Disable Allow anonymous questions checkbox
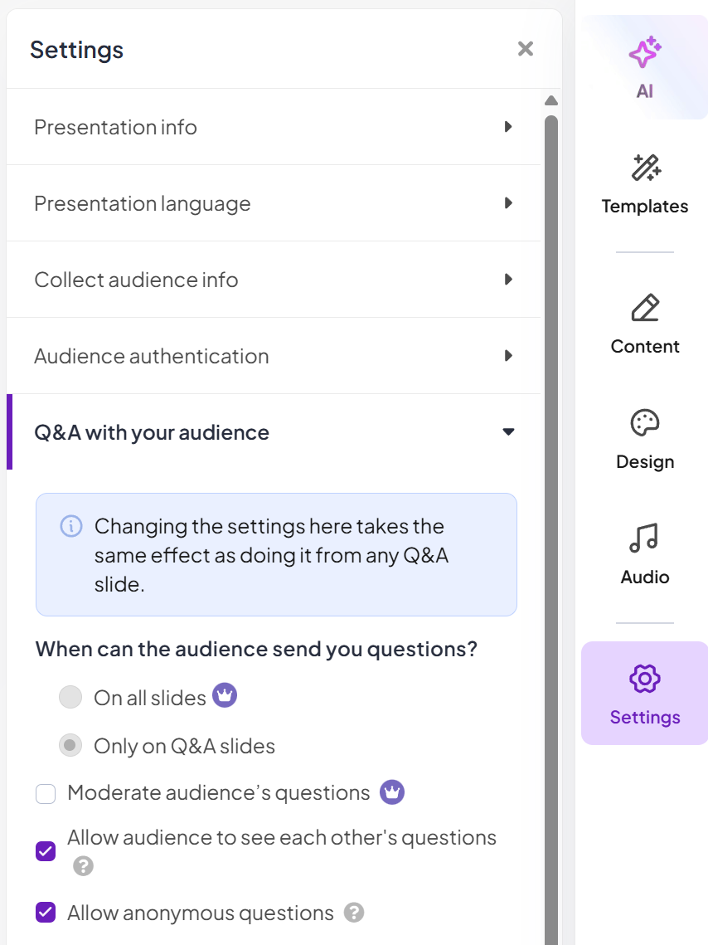 46,913
